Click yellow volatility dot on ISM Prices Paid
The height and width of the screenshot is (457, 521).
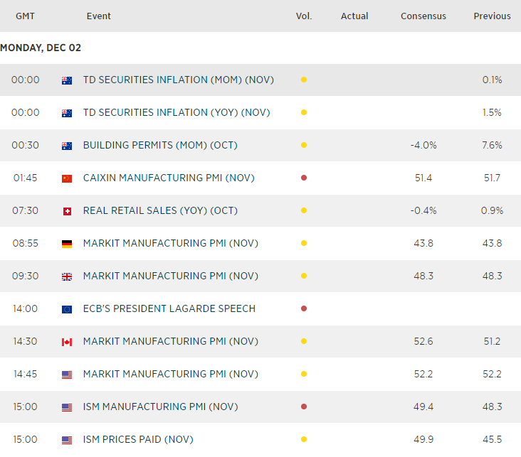(x=304, y=440)
